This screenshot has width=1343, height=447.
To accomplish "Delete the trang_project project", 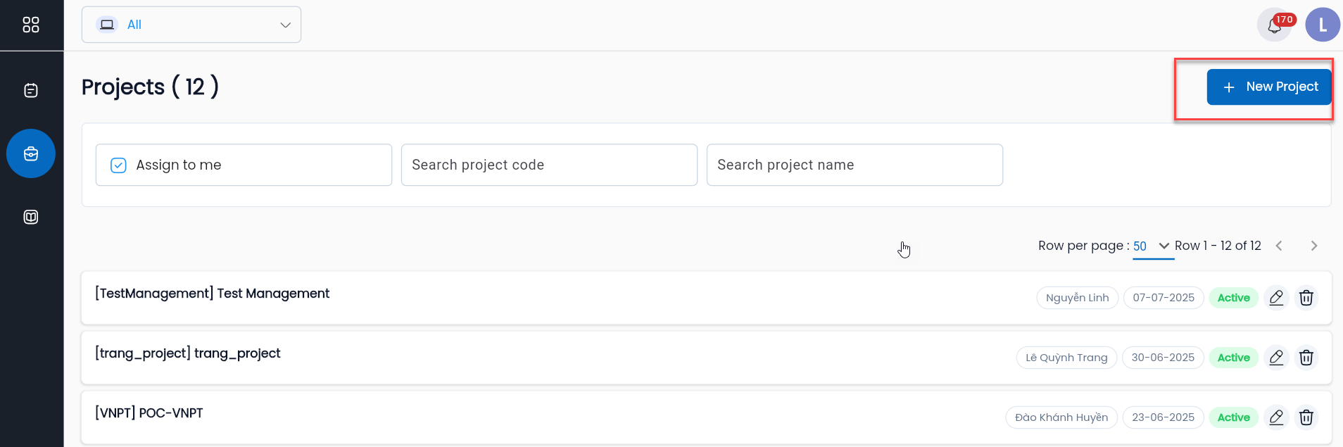I will [1306, 358].
